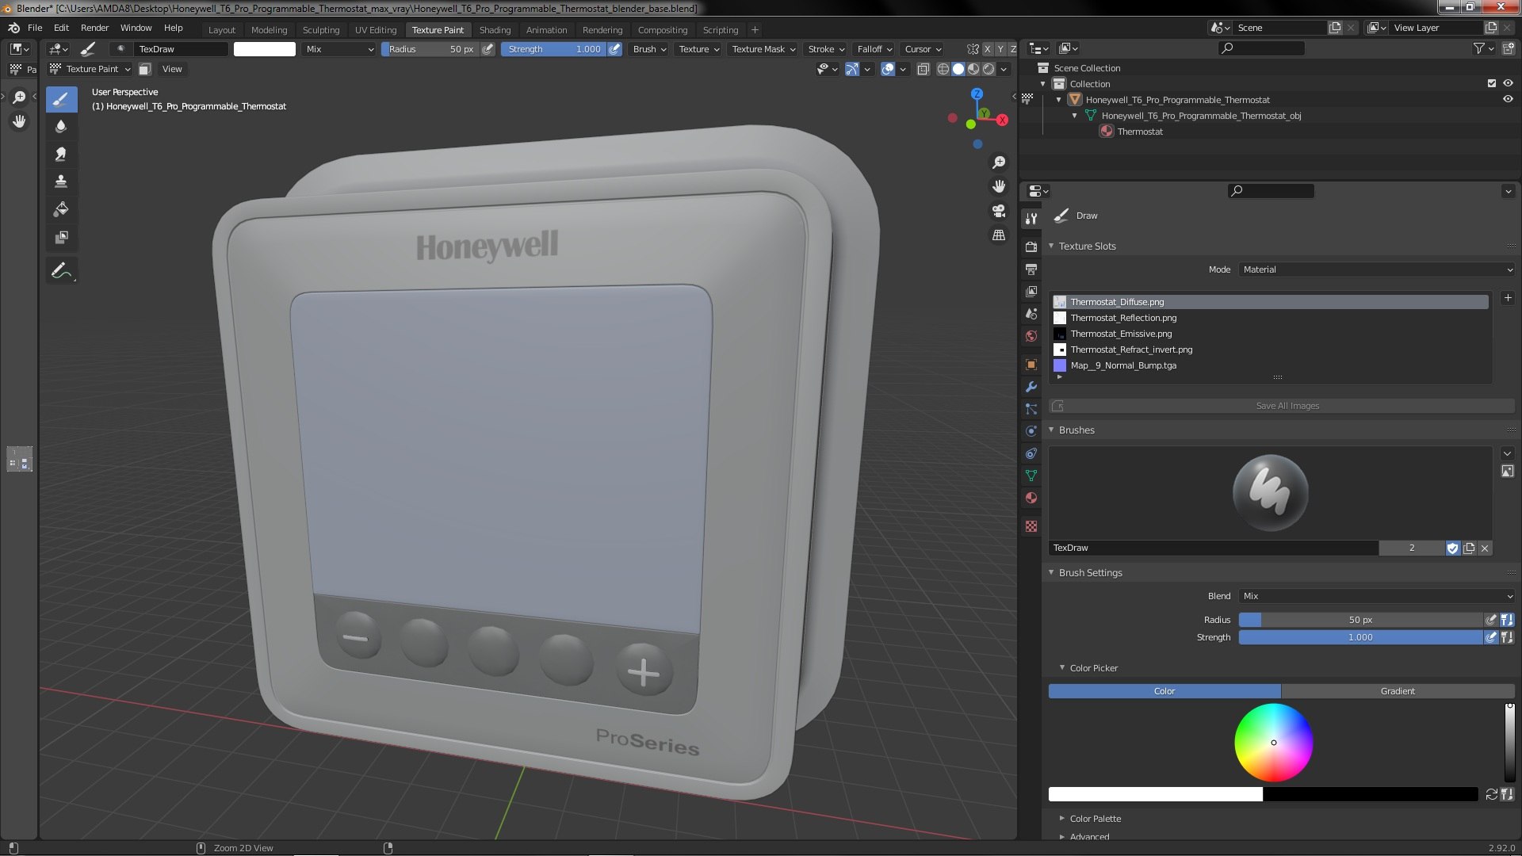Image resolution: width=1522 pixels, height=856 pixels.
Task: Open Render properties tab
Action: coord(1031,247)
